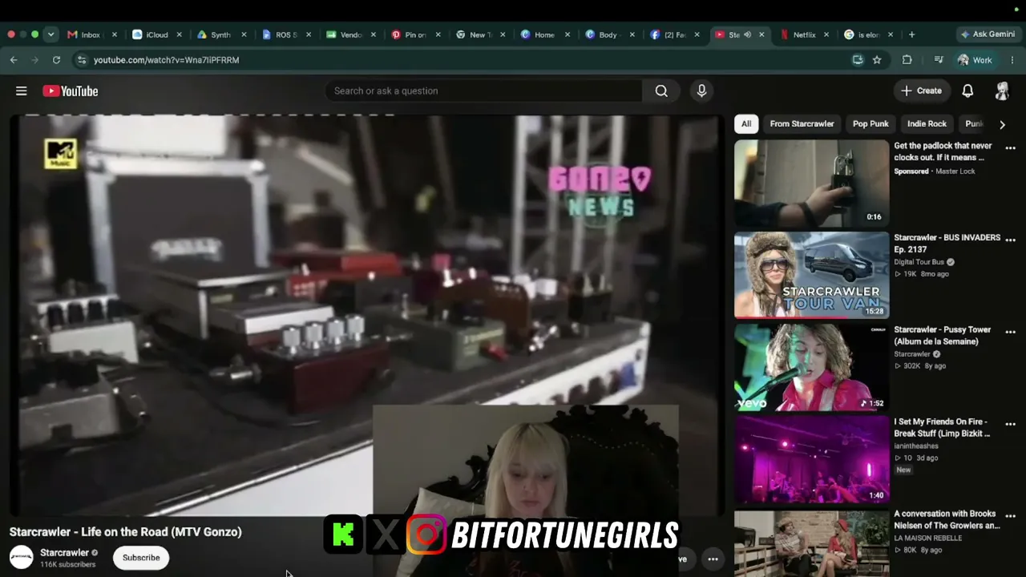
Task: Mute the Starcrawler tab via speaker icon
Action: click(x=747, y=34)
